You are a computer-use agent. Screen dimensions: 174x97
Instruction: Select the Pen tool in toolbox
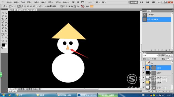coord(3,35)
